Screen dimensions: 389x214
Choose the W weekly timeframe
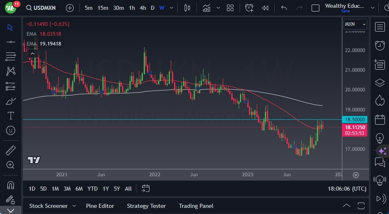pos(162,8)
